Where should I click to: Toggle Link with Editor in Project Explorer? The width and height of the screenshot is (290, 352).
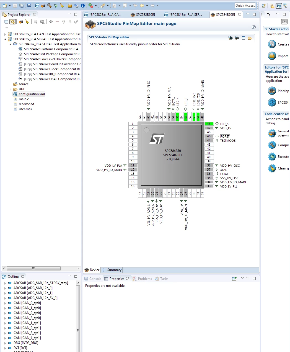[12, 22]
